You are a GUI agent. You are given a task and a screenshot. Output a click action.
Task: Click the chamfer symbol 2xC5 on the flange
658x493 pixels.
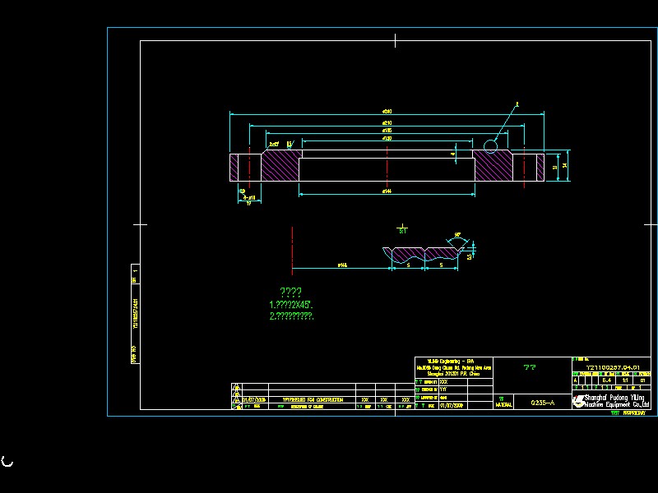[x=273, y=143]
